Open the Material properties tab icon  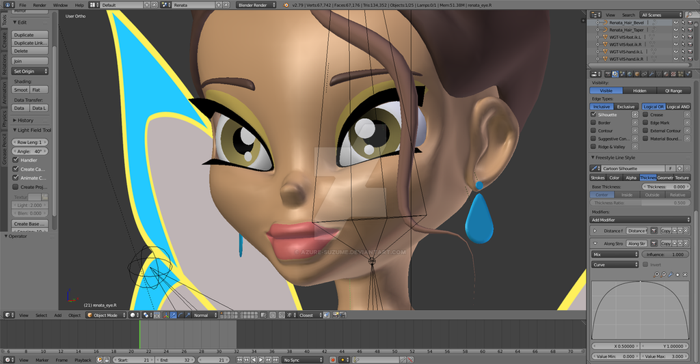pos(666,74)
